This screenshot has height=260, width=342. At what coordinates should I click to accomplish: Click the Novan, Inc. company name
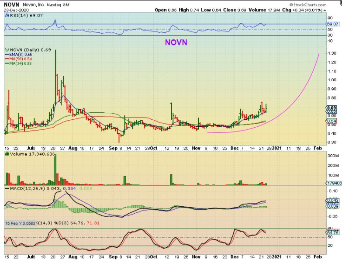pos(34,4)
